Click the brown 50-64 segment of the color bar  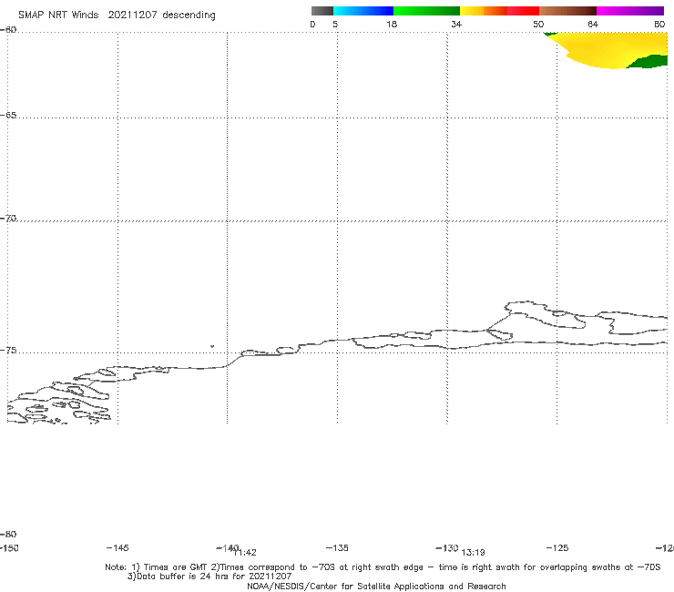[x=567, y=11]
